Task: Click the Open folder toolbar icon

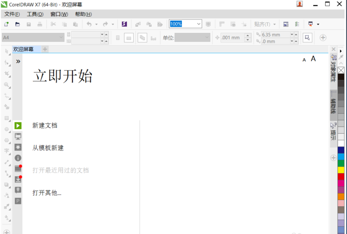Action: click(17, 24)
